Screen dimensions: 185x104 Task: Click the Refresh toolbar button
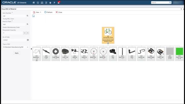coord(48,12)
